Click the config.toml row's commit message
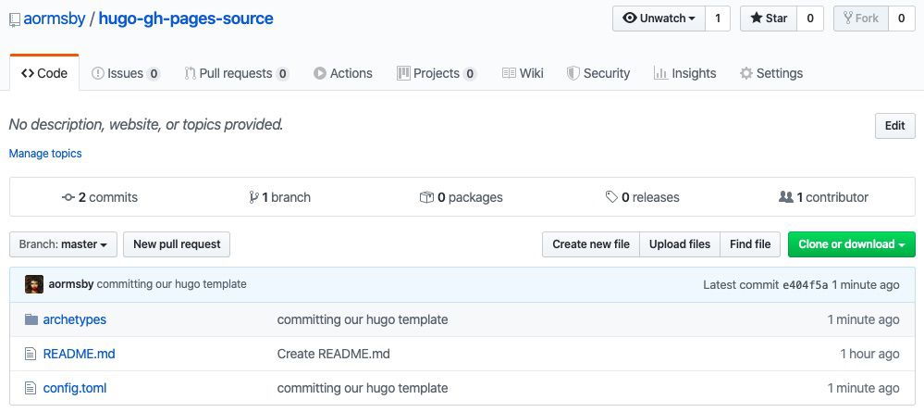 pyautogui.click(x=363, y=388)
